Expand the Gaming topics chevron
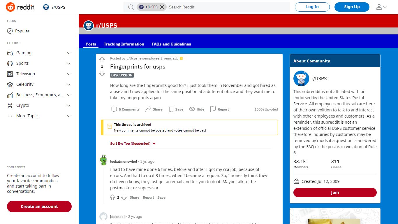The image size is (398, 224). [69, 53]
